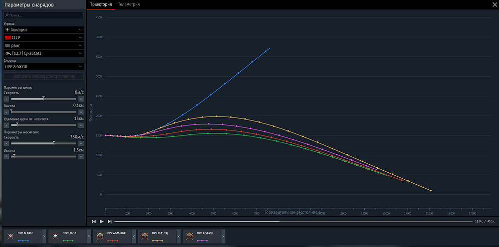Remove ПРР Х-31ПД from comparison
This screenshot has height=247, width=499.
click(179, 237)
